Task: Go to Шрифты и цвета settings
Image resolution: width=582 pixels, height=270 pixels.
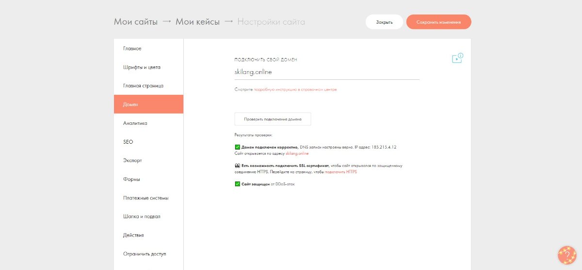Action: point(142,67)
